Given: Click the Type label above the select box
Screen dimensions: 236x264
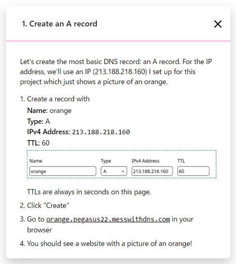Looking at the screenshot, I should click(x=106, y=161).
